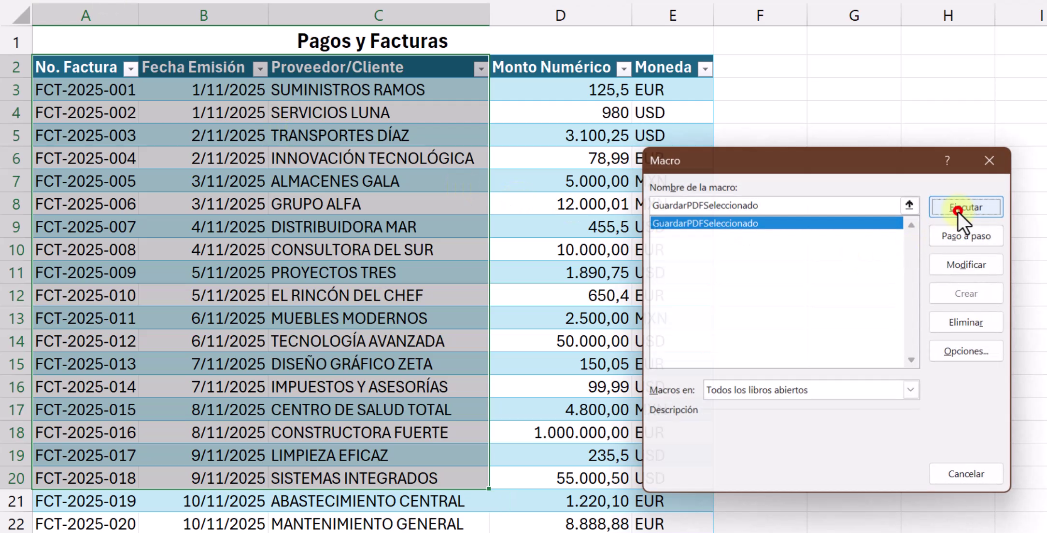Image resolution: width=1047 pixels, height=533 pixels.
Task: Open the Fecha Emisión filter dropdown
Action: 260,69
